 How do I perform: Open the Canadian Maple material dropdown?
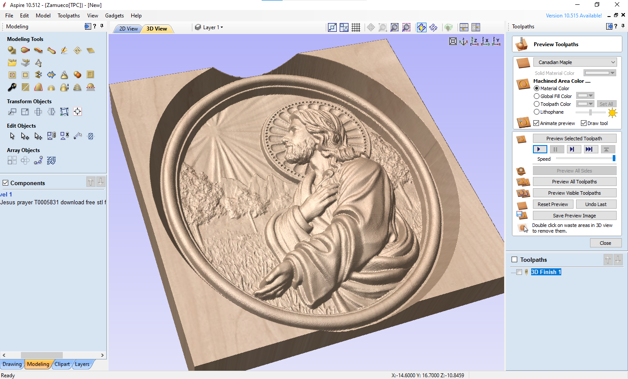[x=575, y=62]
